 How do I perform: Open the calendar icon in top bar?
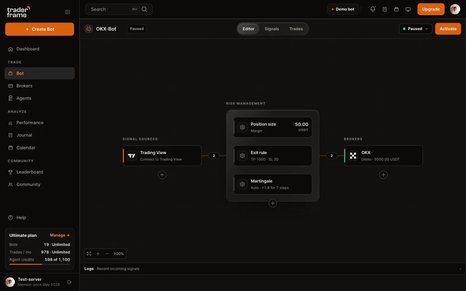click(x=396, y=9)
